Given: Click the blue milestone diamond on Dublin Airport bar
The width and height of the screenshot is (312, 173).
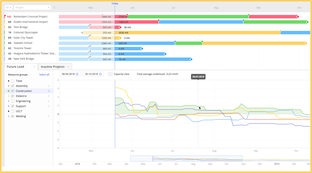Looking at the screenshot, I should (x=243, y=20).
